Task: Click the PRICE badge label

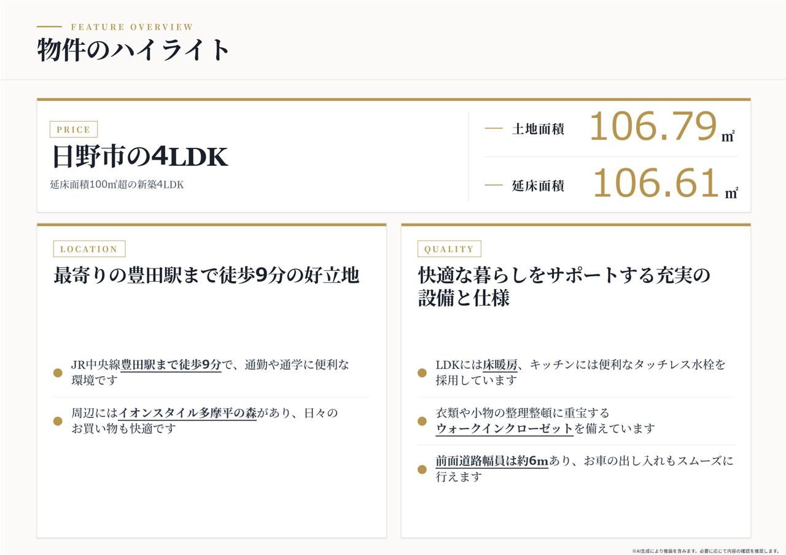Action: (74, 130)
